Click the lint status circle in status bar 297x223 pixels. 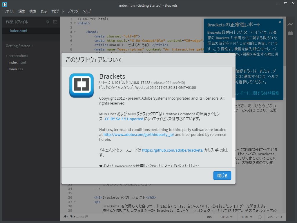coord(260,217)
